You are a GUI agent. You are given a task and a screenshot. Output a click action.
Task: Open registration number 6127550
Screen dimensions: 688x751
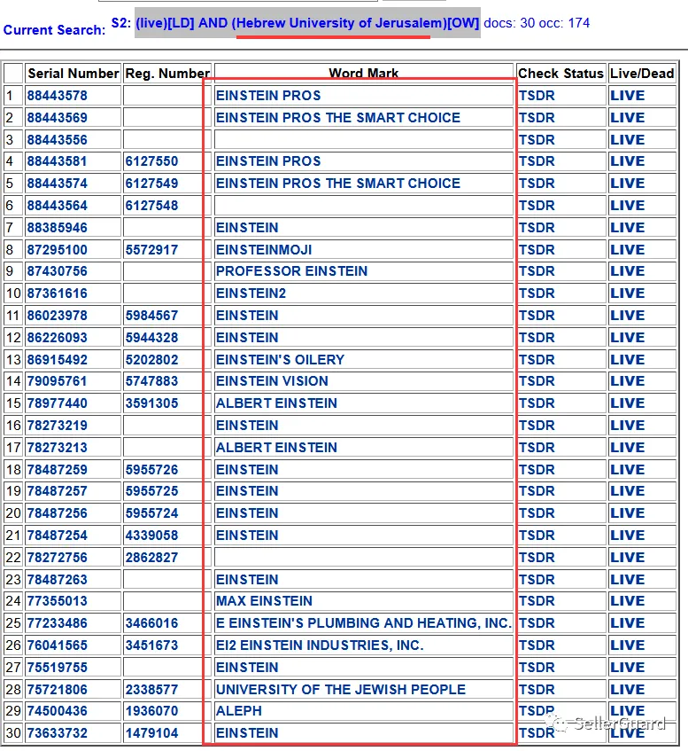coord(151,161)
